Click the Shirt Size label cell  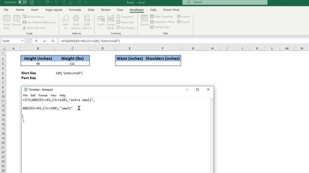coord(28,73)
